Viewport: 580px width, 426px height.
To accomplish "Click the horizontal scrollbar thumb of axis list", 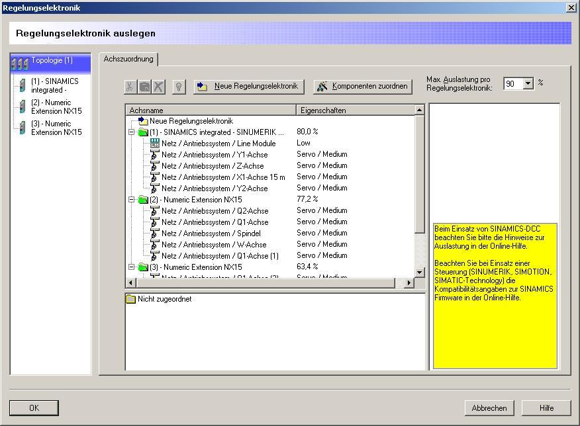I will [266, 282].
